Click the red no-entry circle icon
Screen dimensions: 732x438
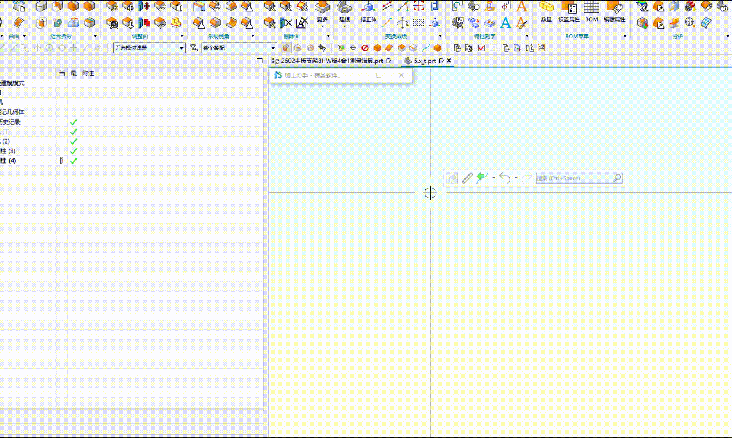pos(365,48)
